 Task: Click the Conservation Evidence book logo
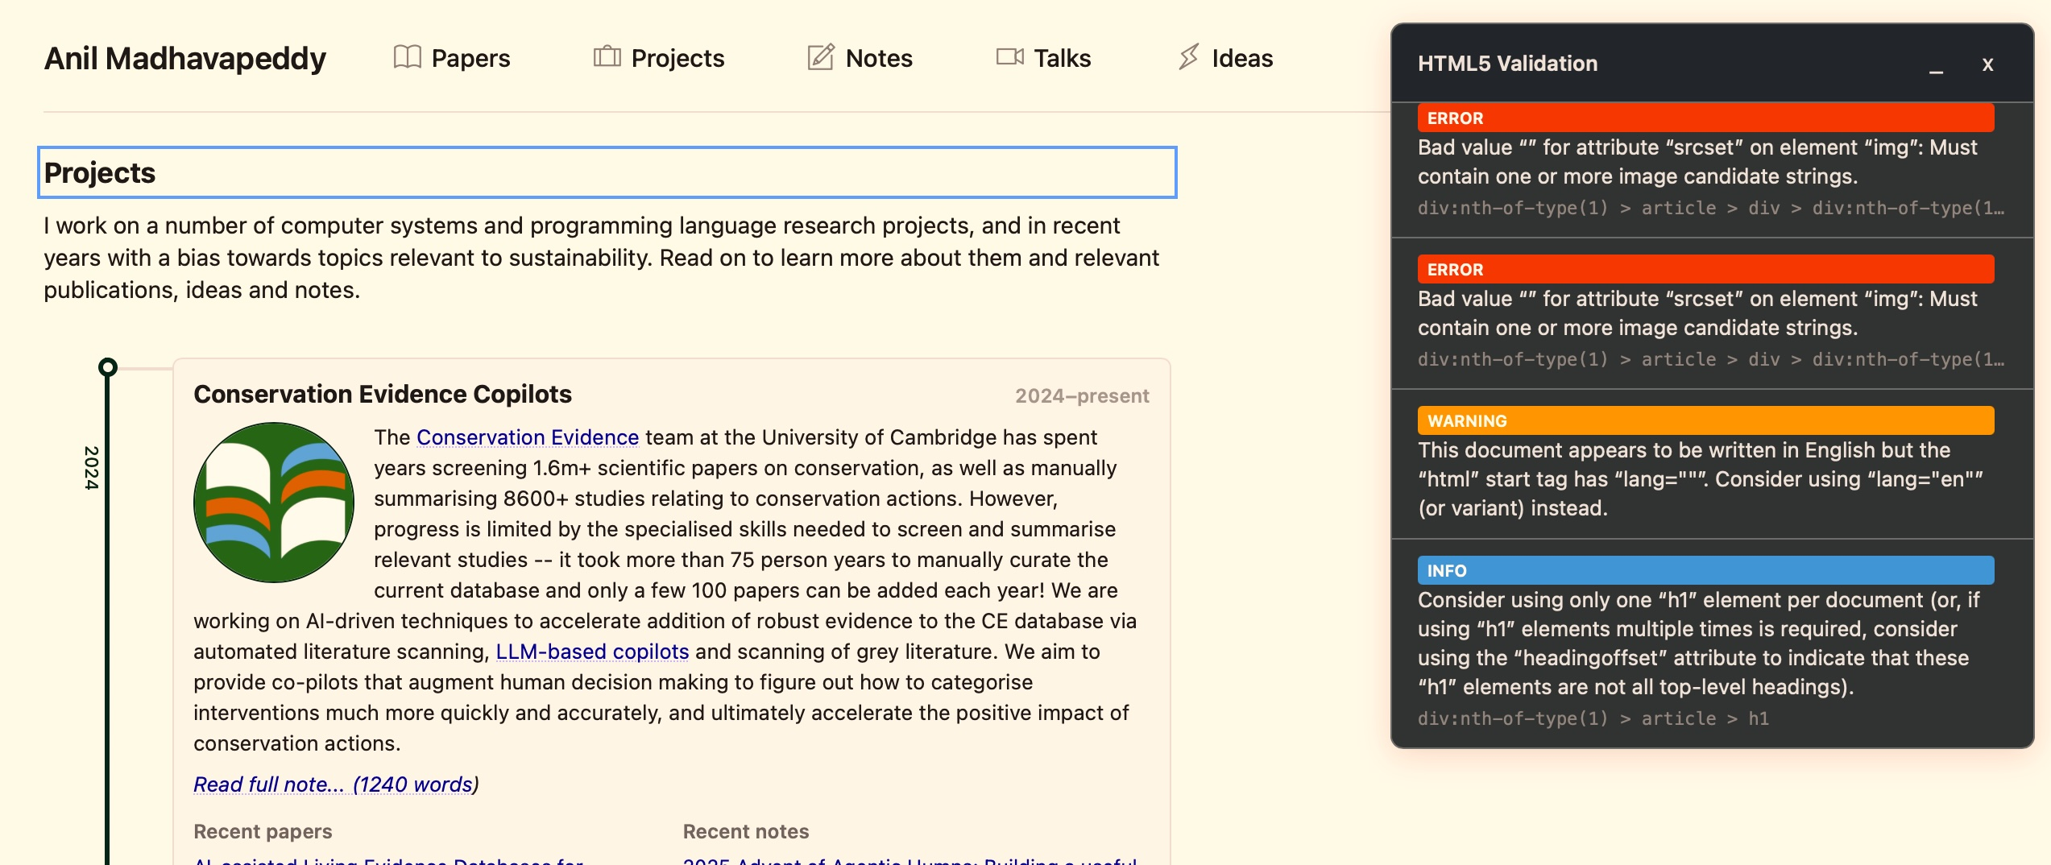274,503
